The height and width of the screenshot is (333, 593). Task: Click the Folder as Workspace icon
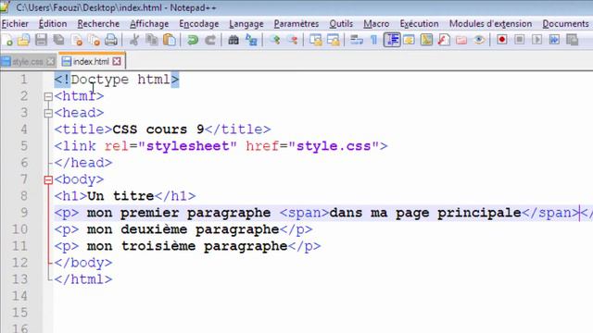(x=461, y=40)
